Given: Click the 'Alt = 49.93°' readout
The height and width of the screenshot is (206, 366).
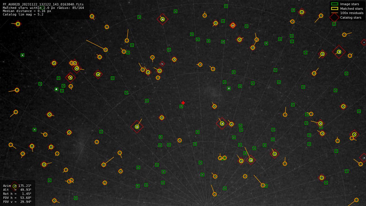Looking at the screenshot, I should coord(17,190).
